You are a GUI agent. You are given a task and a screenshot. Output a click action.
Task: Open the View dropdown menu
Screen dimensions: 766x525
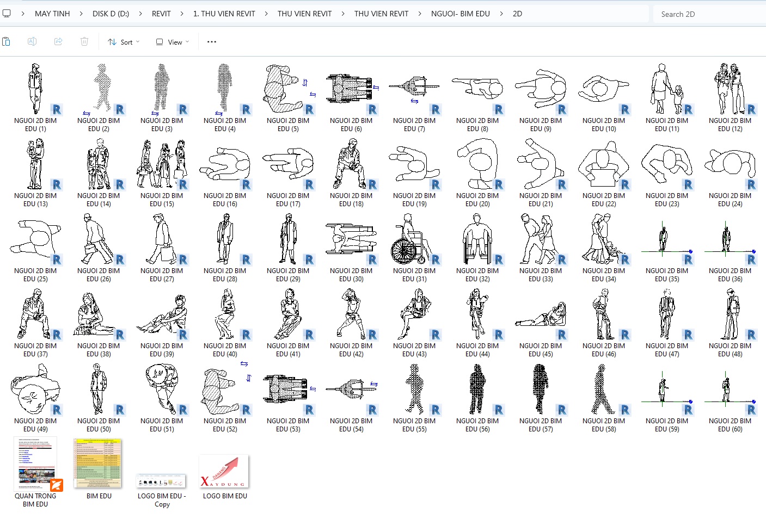pos(172,42)
